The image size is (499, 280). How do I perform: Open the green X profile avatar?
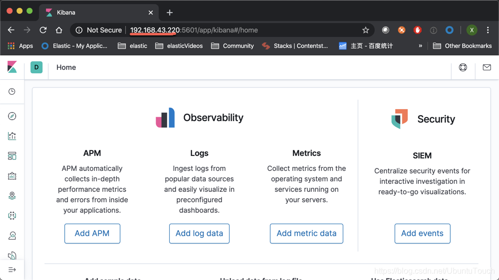click(x=472, y=30)
